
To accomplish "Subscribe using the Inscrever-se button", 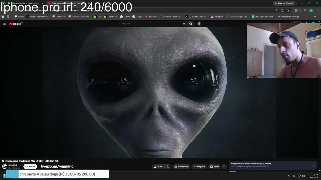I will coord(30,166).
